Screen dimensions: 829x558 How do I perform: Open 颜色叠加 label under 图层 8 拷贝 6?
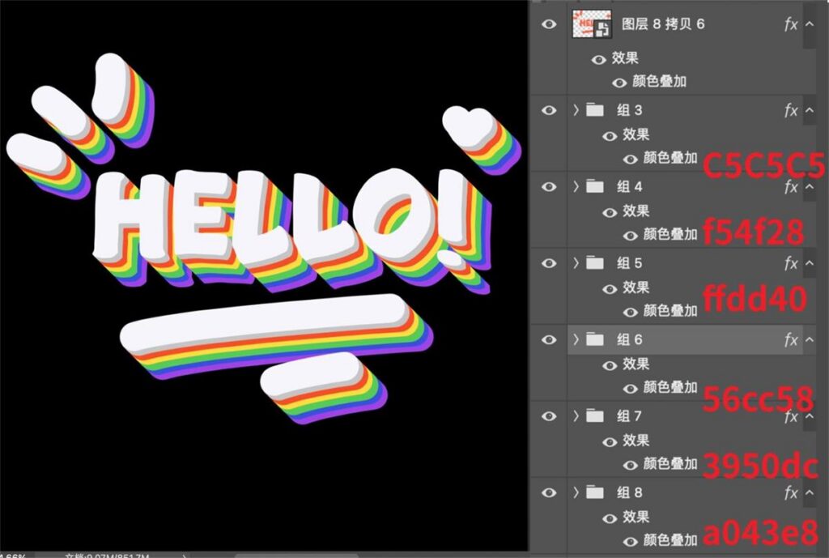(659, 81)
